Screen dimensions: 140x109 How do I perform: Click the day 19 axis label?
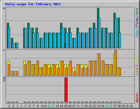pos(82,106)
